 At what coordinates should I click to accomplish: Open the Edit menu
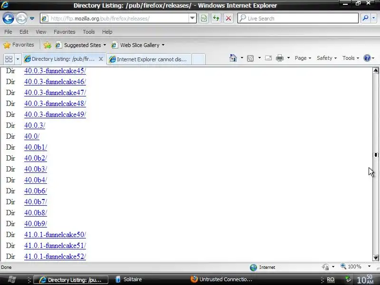point(24,32)
